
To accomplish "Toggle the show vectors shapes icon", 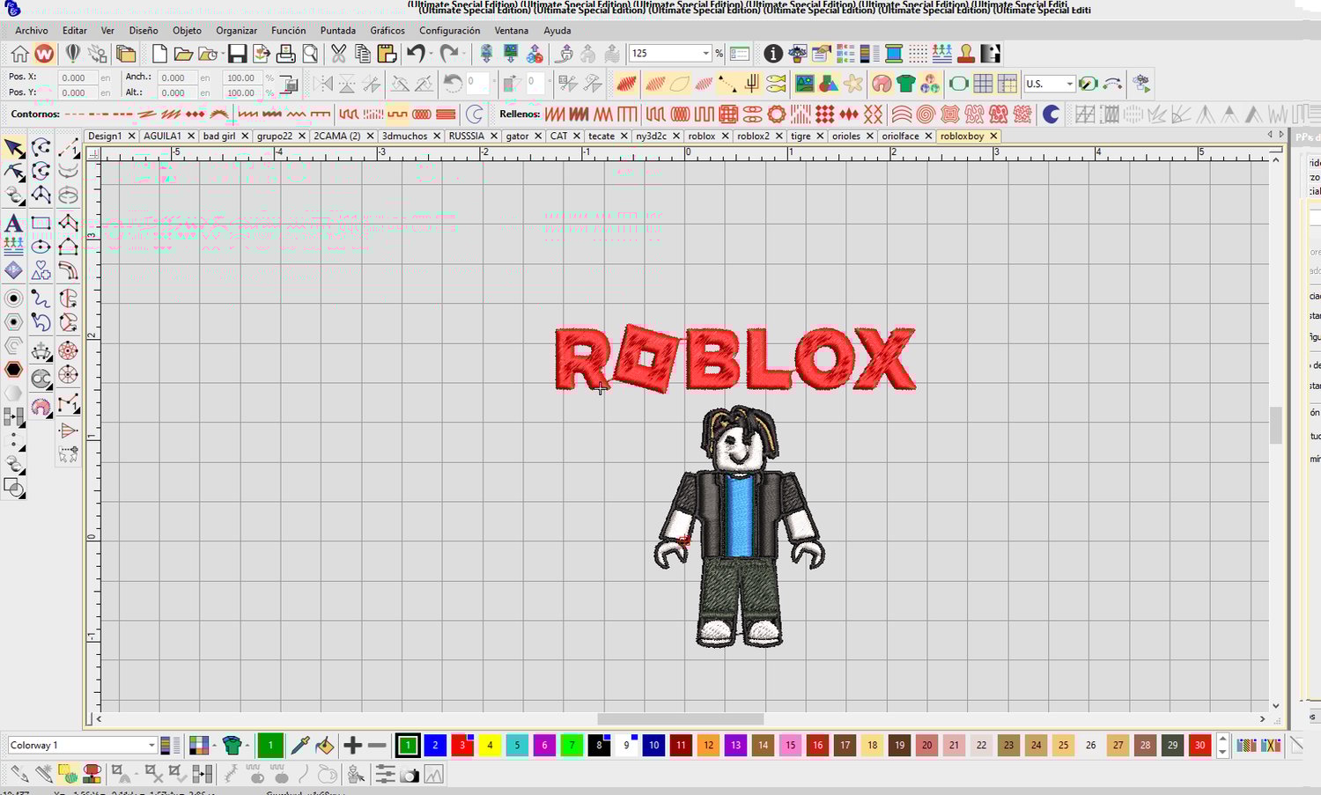I will pyautogui.click(x=829, y=85).
